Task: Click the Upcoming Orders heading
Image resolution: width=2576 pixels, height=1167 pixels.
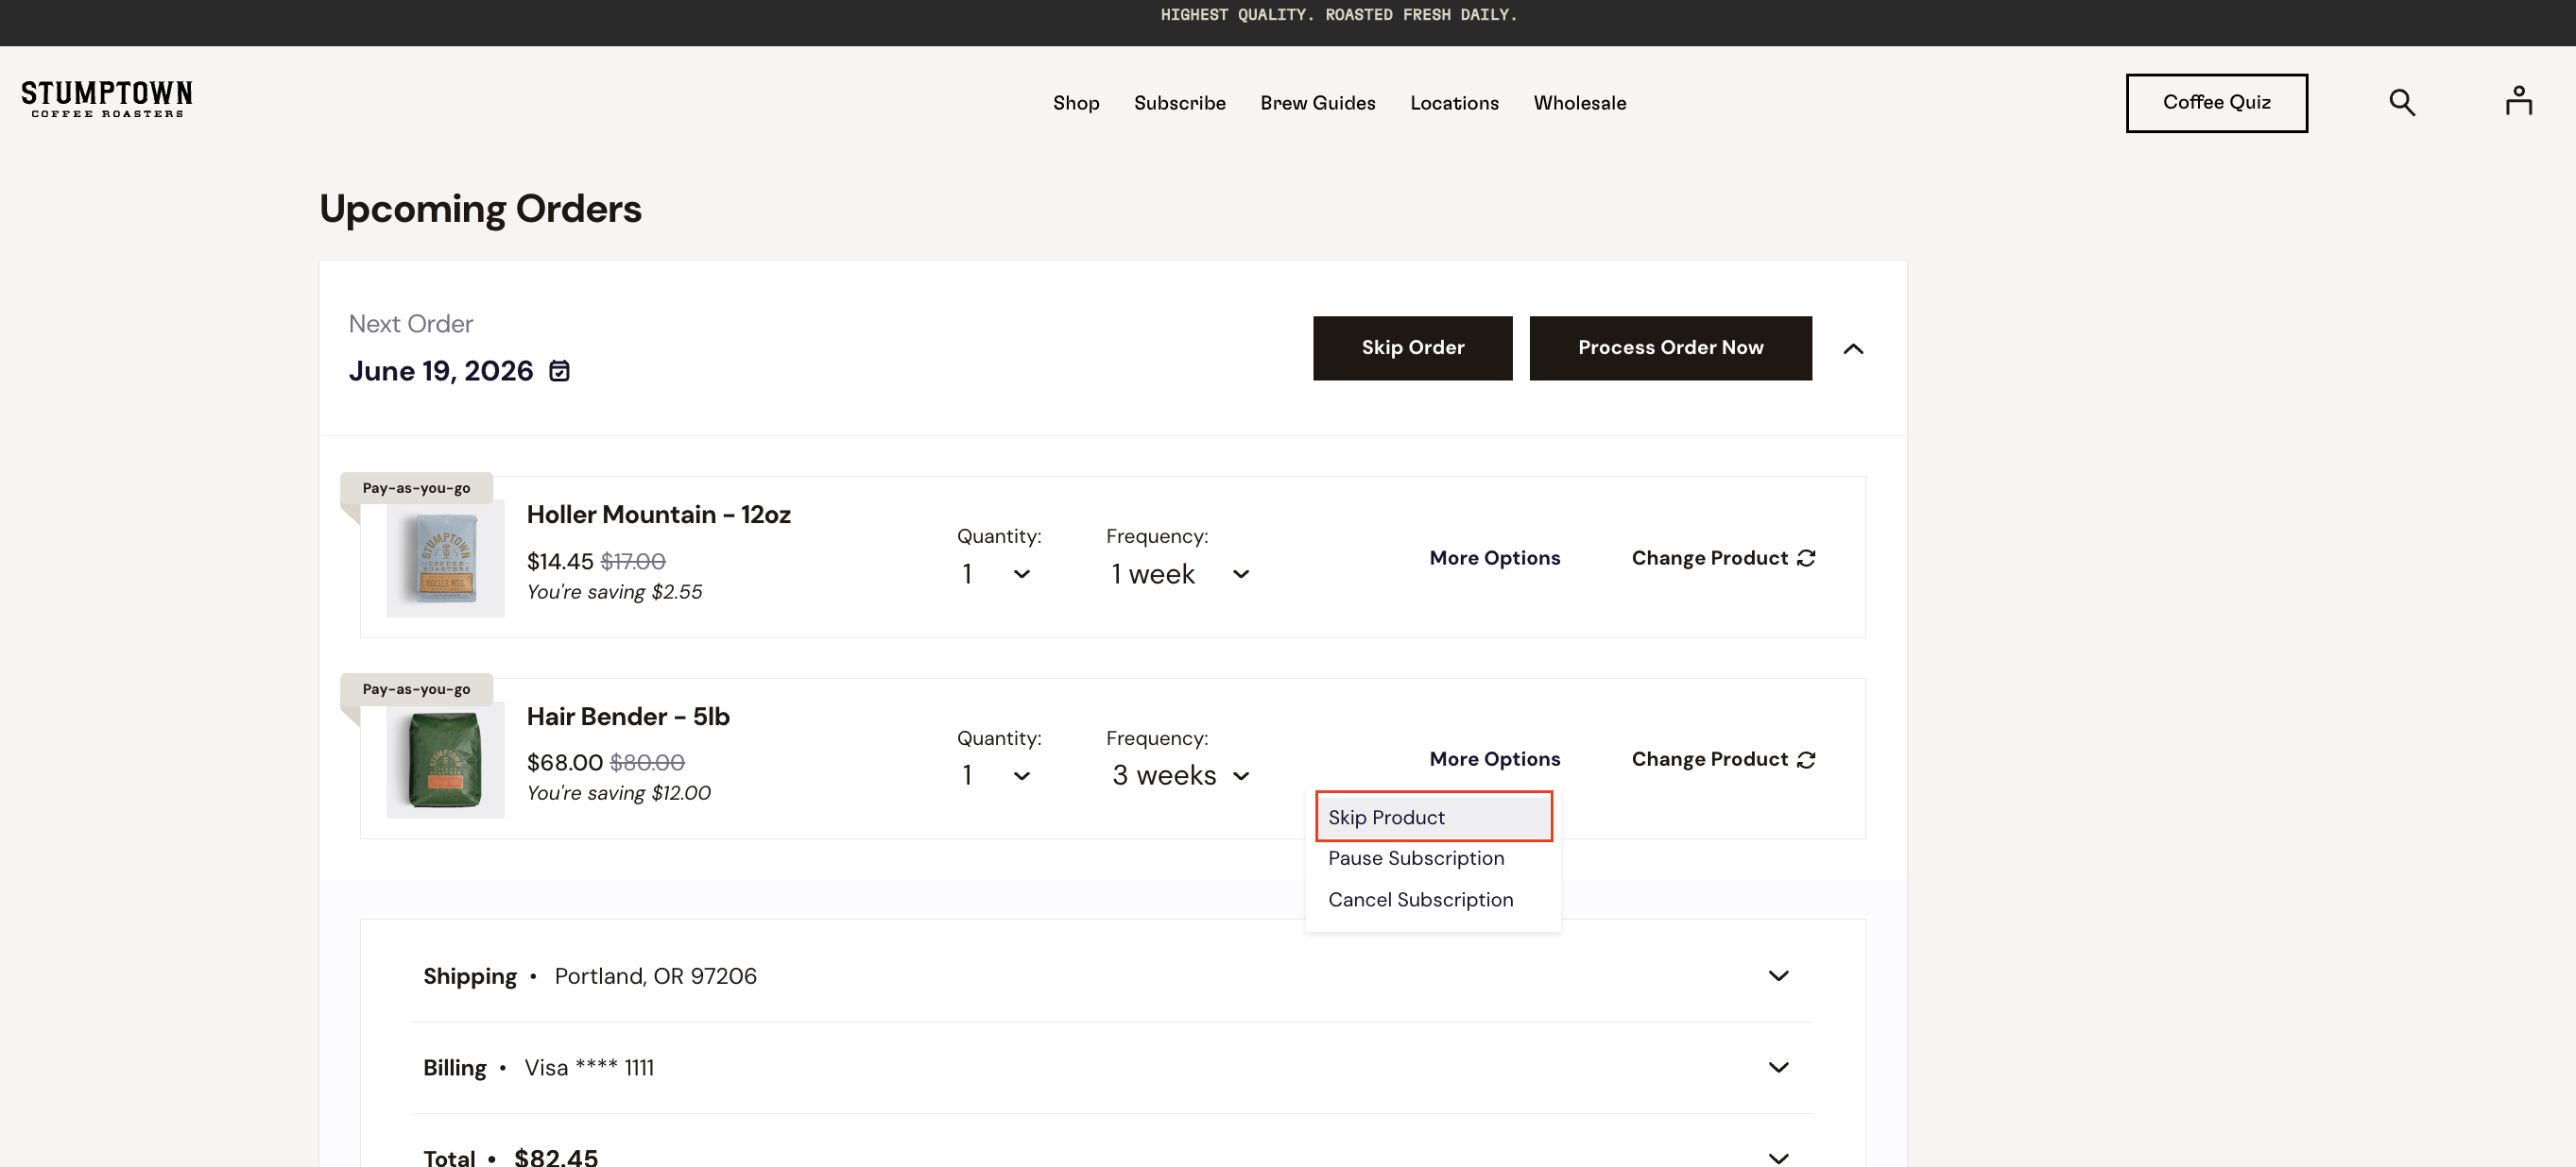Action: pos(480,209)
